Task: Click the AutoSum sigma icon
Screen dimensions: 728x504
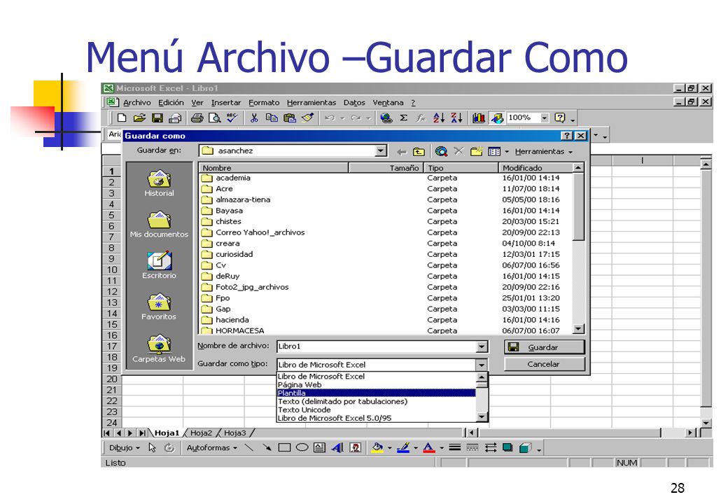Action: click(403, 118)
